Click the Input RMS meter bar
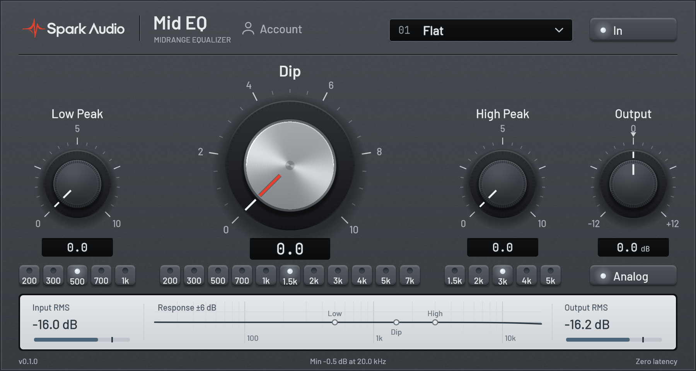Image resolution: width=696 pixels, height=371 pixels. coord(82,340)
